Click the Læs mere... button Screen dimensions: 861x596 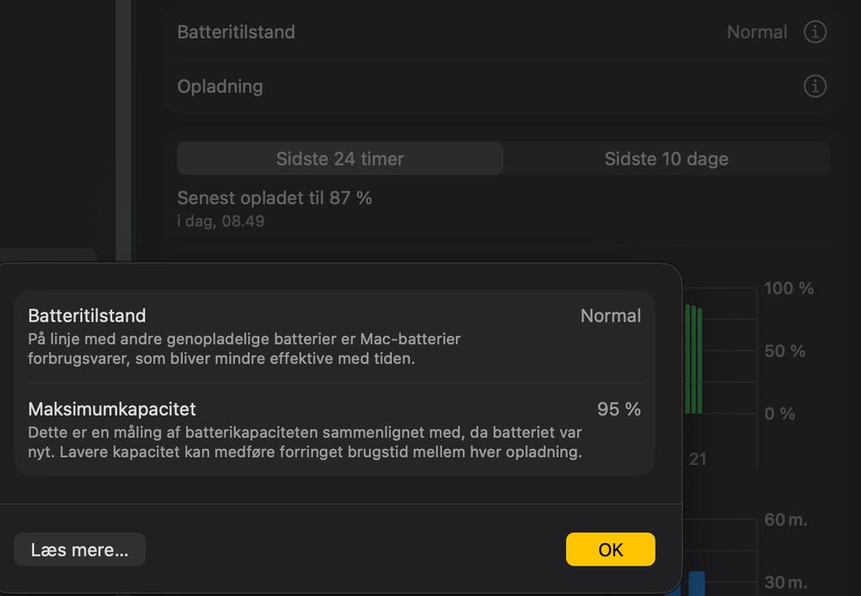point(80,549)
